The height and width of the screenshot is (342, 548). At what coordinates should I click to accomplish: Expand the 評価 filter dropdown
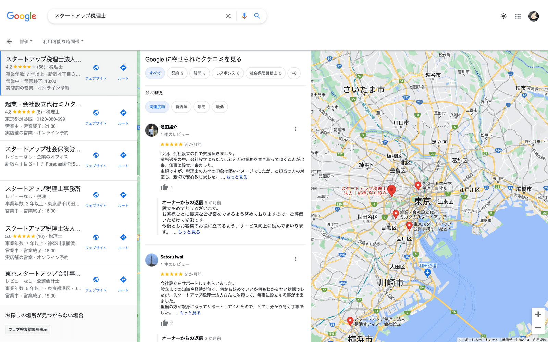(26, 42)
